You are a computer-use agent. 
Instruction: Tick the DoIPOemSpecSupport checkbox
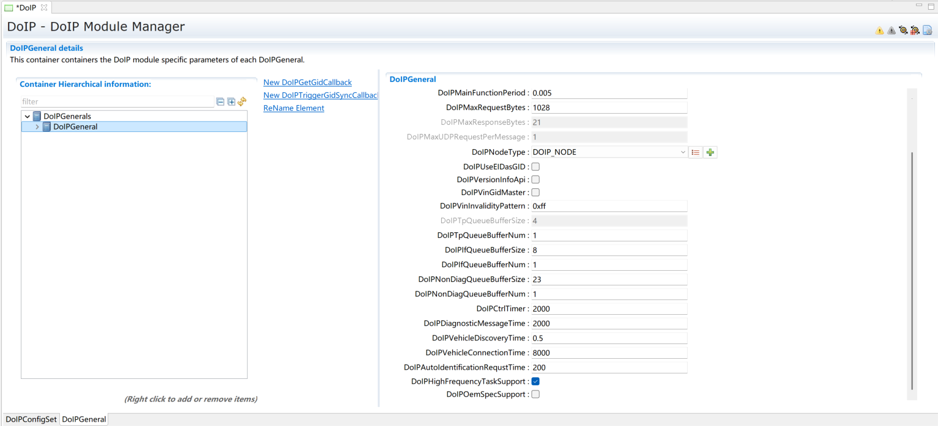[535, 395]
